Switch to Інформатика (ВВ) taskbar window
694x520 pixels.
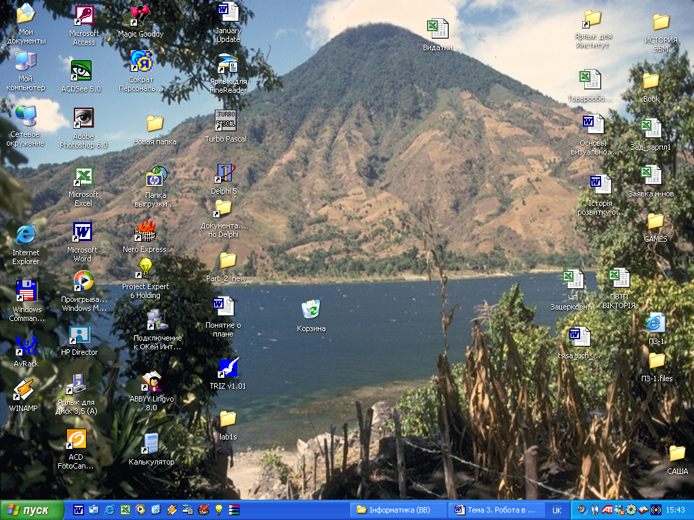click(398, 510)
